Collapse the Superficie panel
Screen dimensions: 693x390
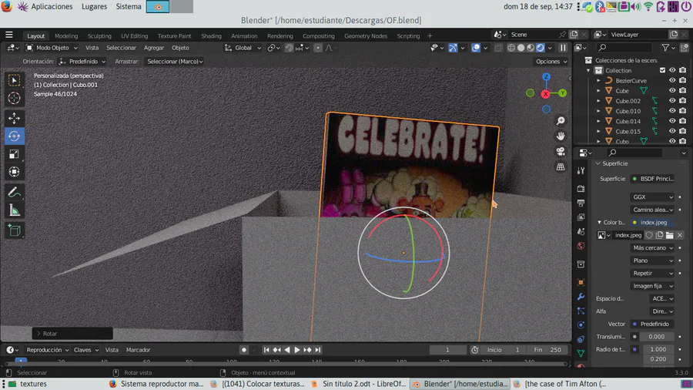pos(598,163)
